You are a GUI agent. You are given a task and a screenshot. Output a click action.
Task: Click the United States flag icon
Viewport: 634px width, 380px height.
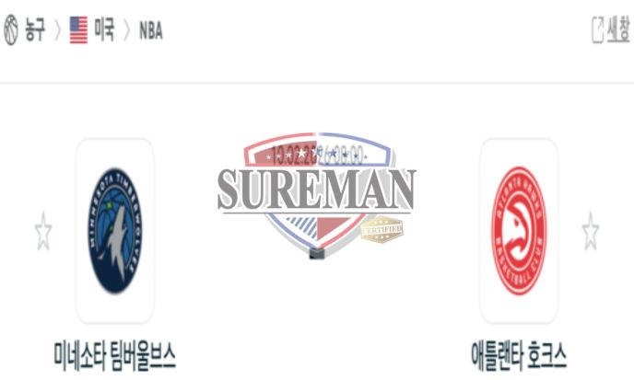(x=78, y=29)
